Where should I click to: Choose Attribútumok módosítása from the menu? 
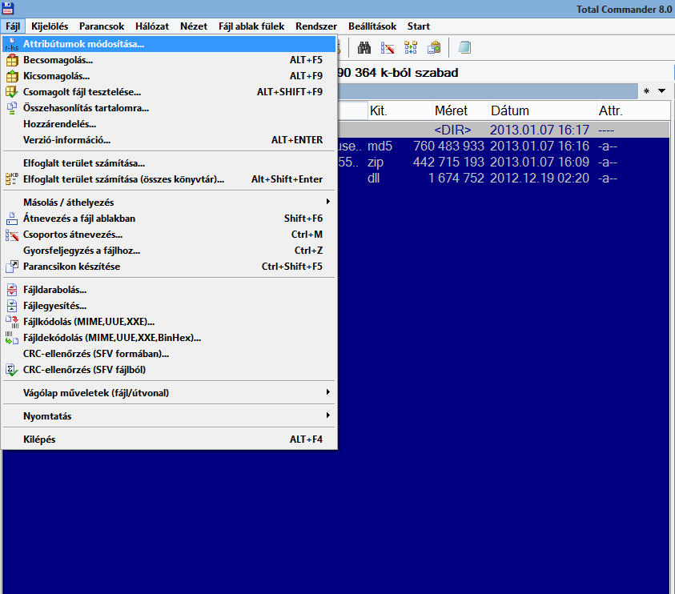coord(169,44)
